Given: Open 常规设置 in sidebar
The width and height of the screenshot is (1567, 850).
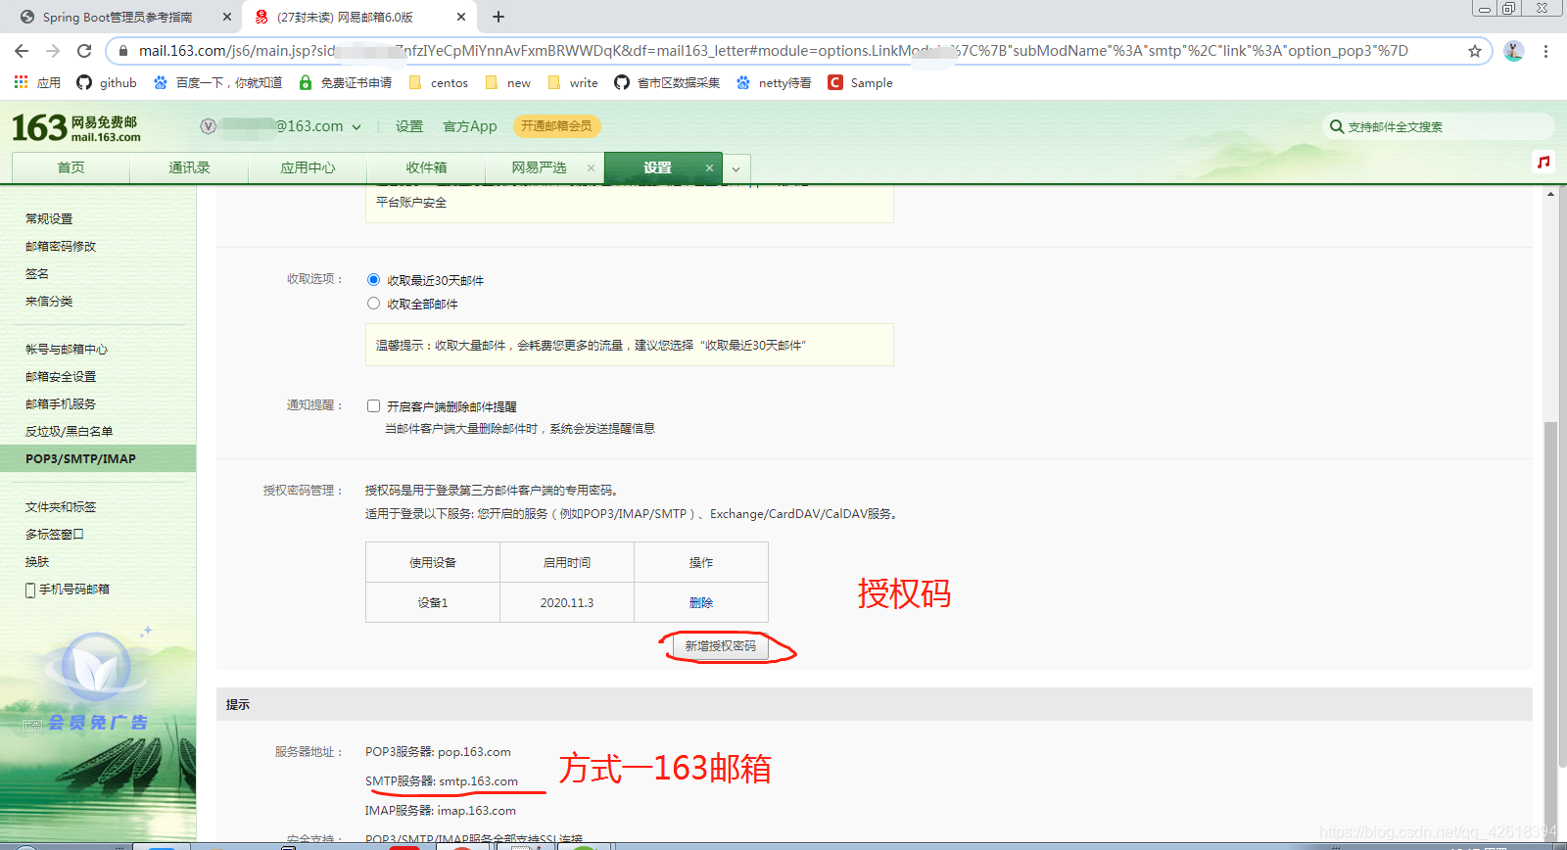Looking at the screenshot, I should click(x=49, y=218).
